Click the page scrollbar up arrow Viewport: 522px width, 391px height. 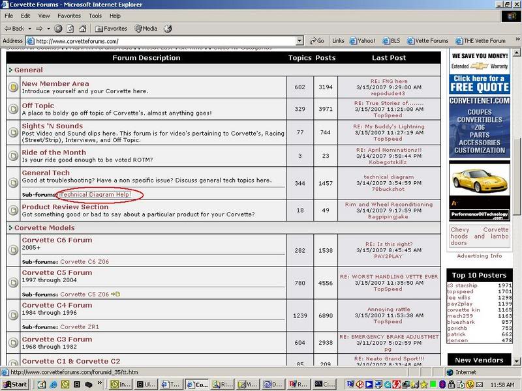pos(517,53)
